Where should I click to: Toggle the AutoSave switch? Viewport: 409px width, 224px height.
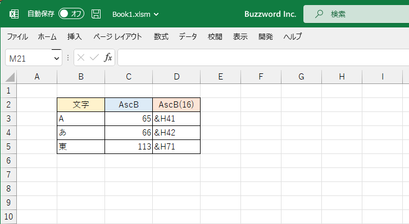[x=71, y=14]
